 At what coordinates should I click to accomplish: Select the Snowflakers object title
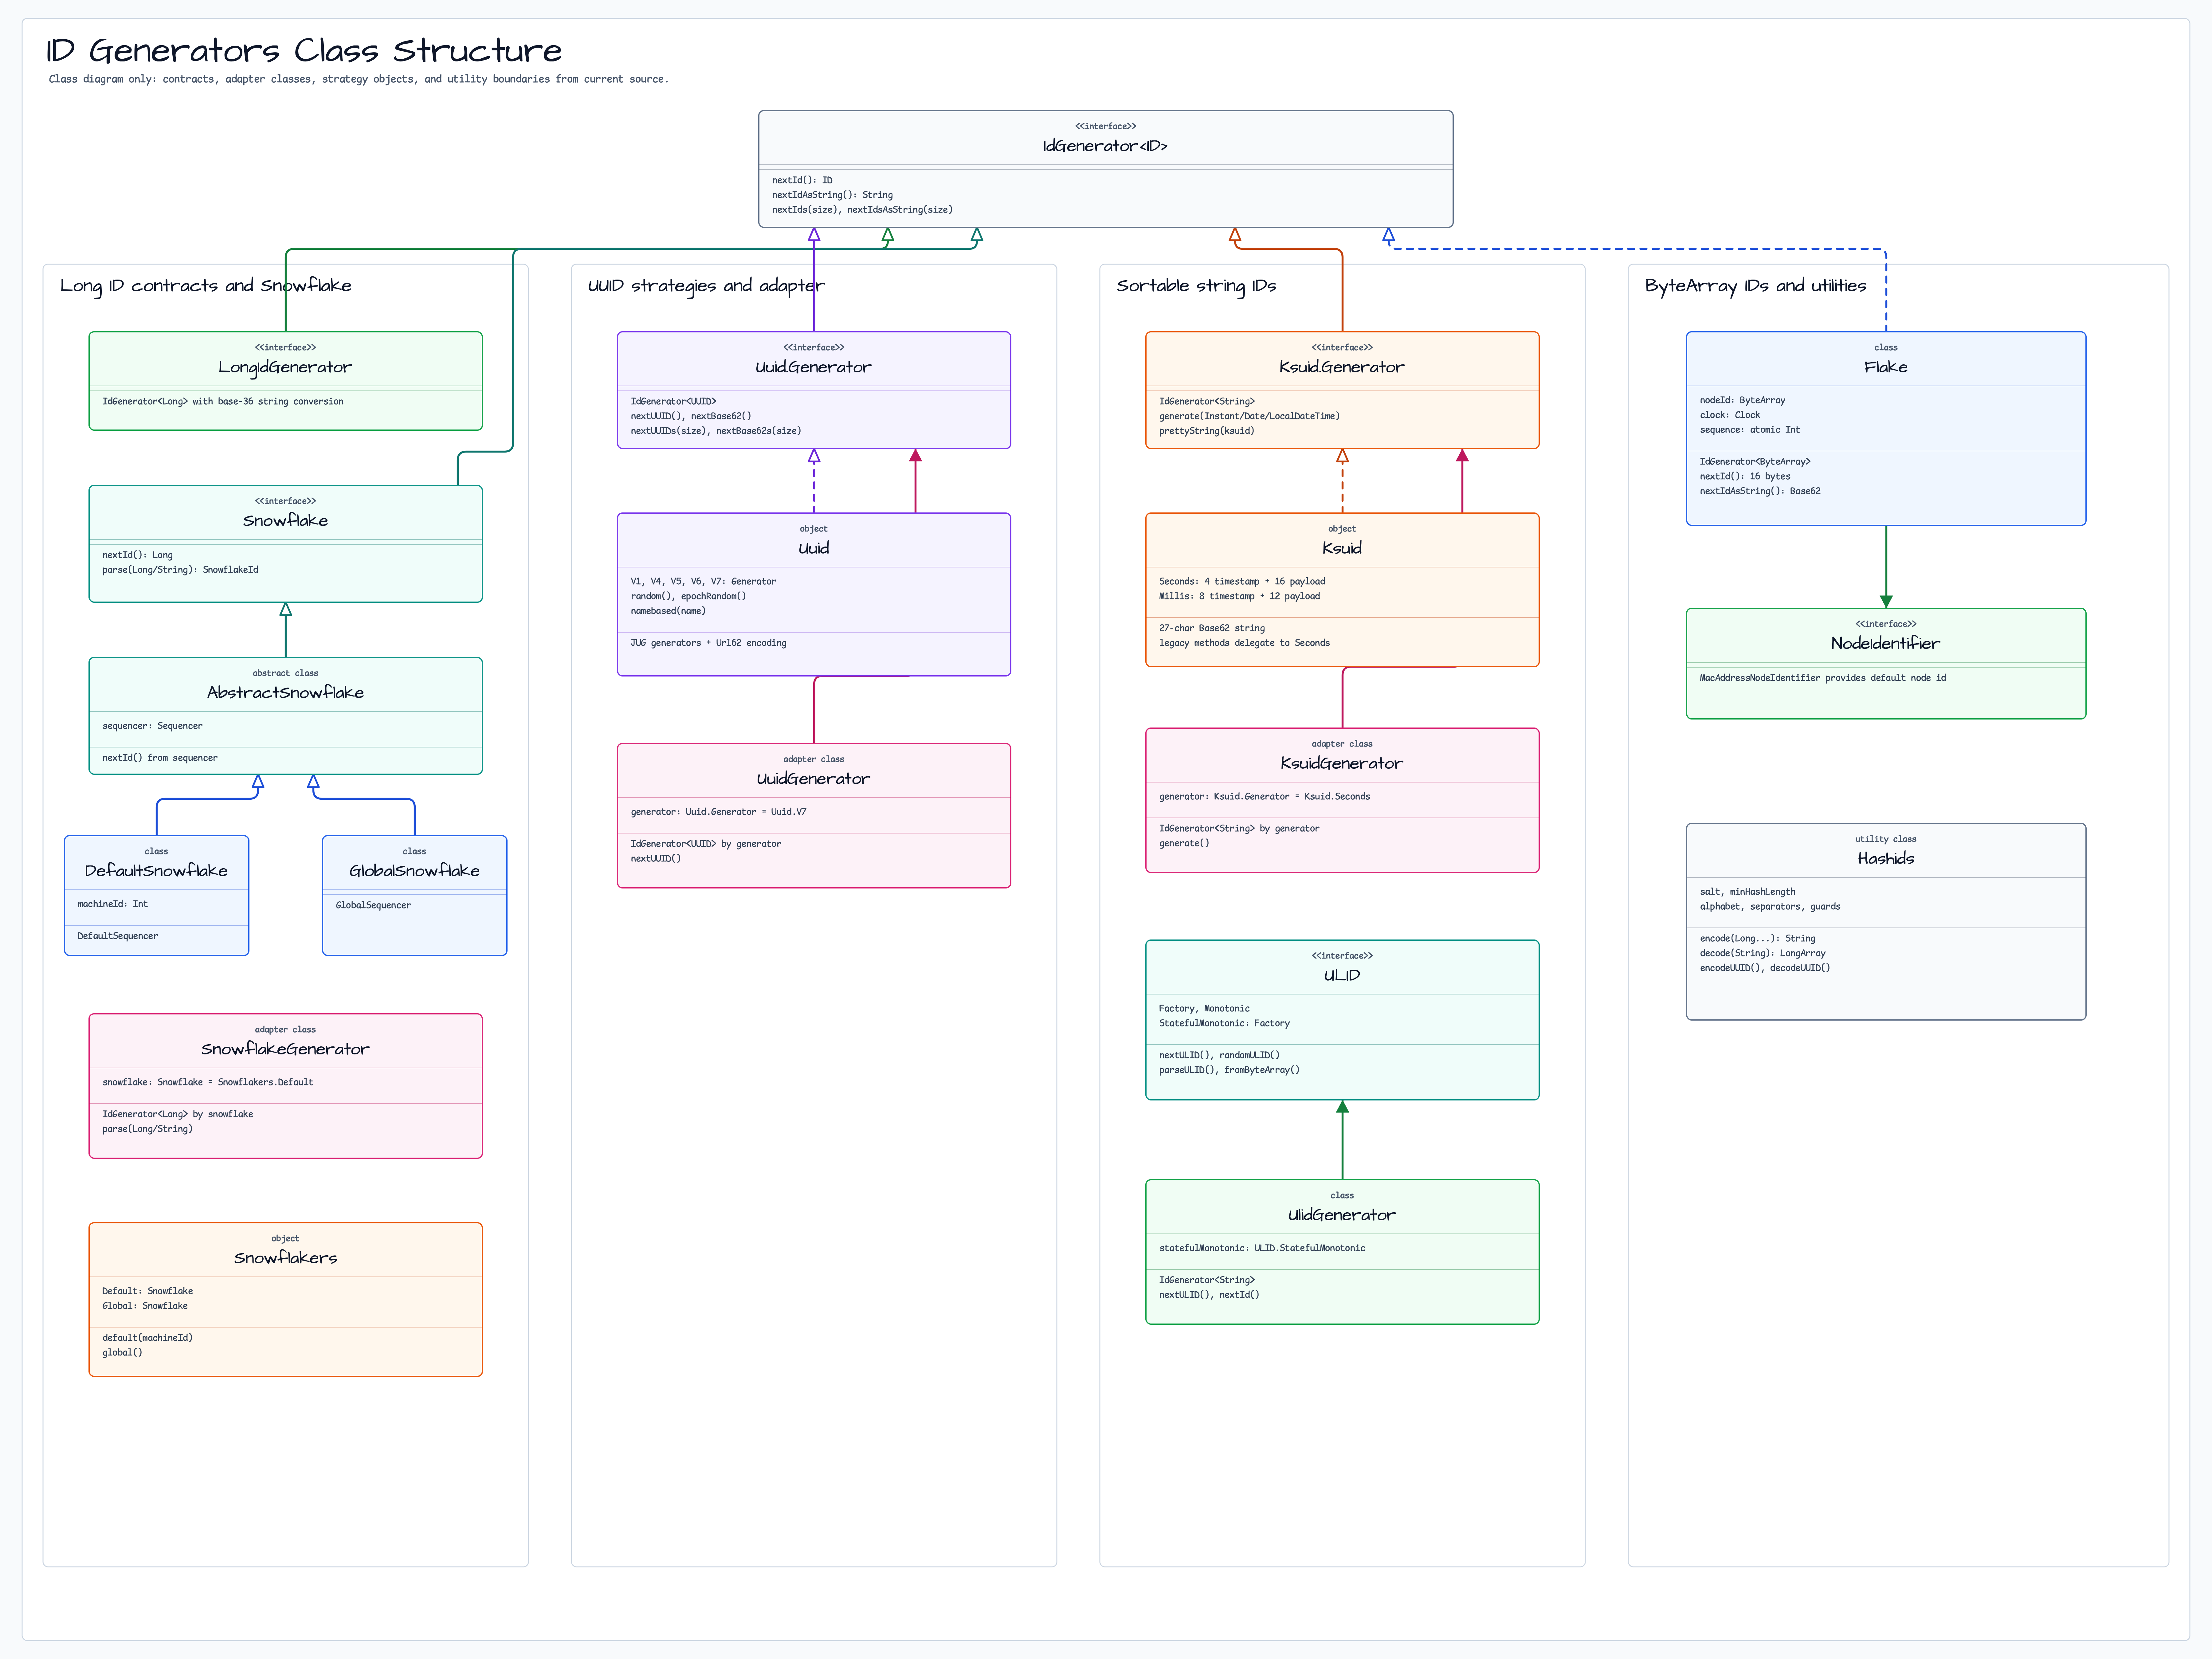(285, 1258)
